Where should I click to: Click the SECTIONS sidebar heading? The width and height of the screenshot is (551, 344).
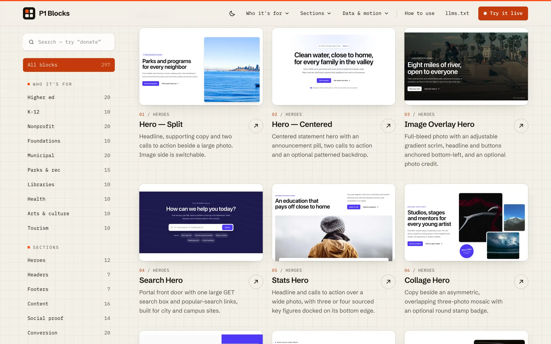point(43,247)
